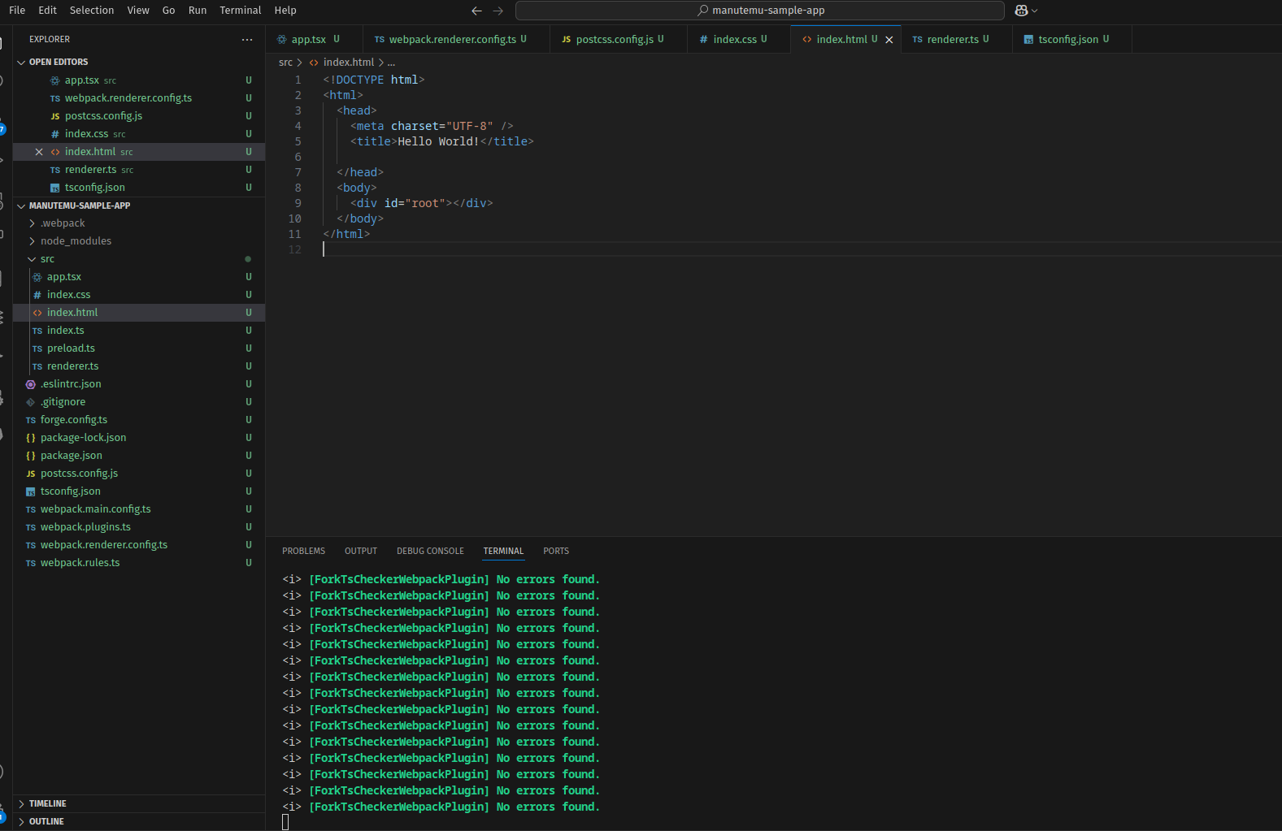Open webpack.renderer.config.ts in the project tree
Screen dimensions: 1282x831
tap(138, 545)
